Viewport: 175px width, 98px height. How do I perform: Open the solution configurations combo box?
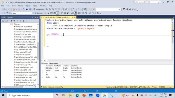coord(108,10)
